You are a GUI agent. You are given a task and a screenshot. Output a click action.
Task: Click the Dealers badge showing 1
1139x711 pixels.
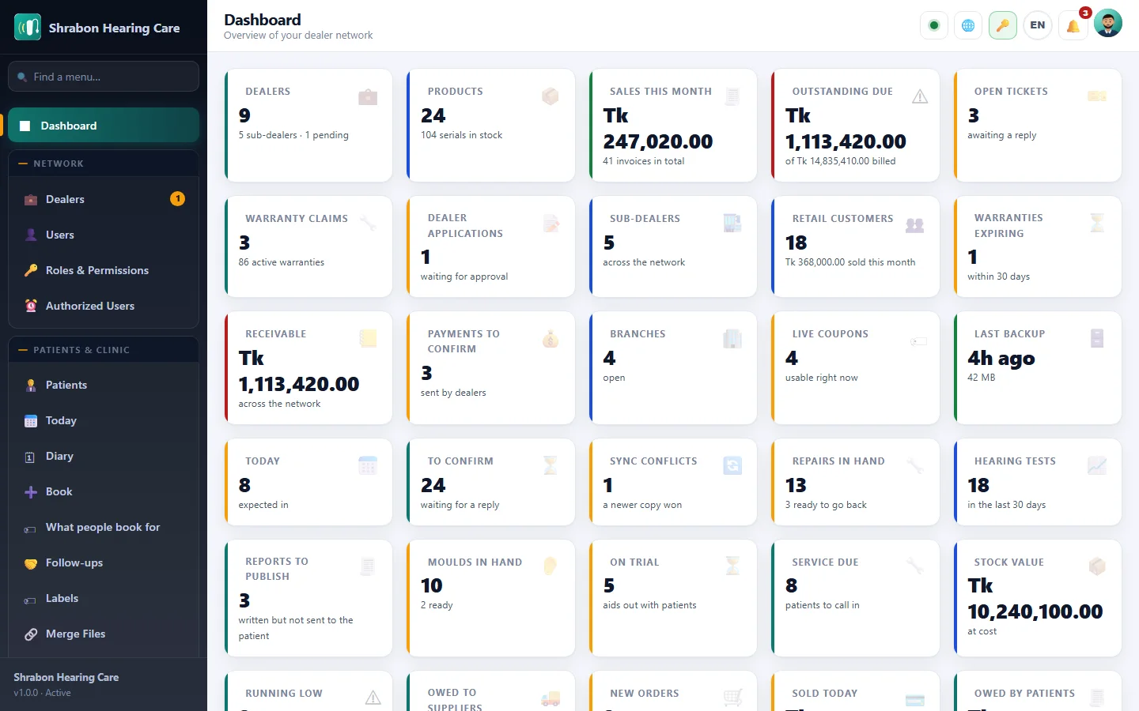[178, 199]
